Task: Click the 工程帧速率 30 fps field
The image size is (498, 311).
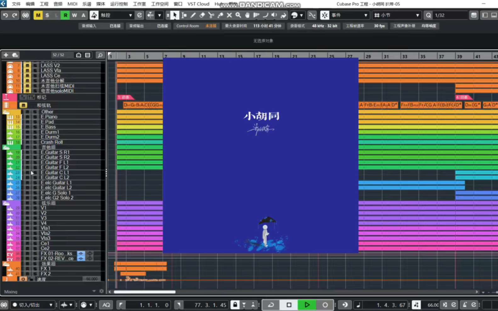Action: (x=365, y=26)
